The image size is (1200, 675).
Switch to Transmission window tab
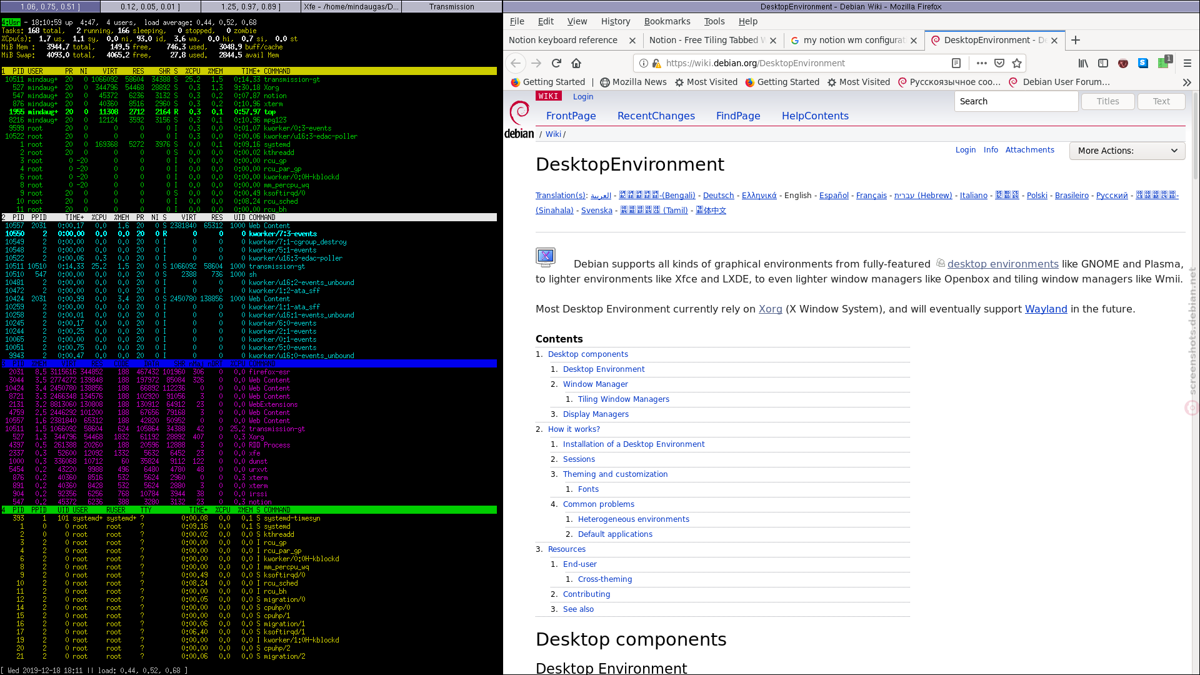[x=451, y=6]
